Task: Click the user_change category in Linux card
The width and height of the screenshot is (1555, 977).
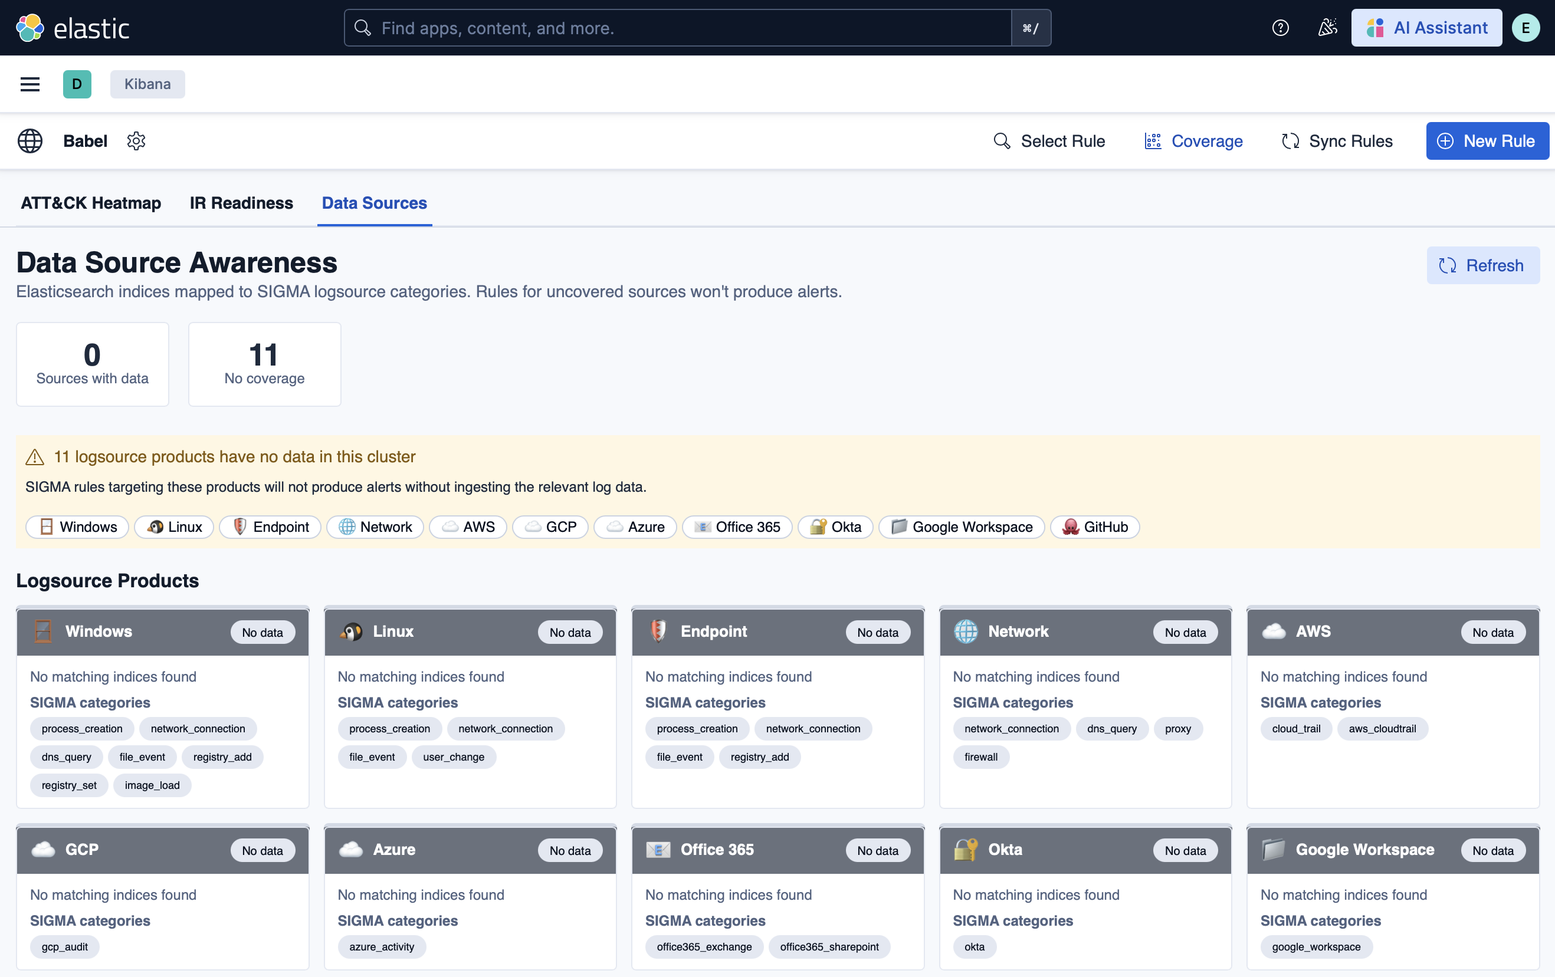Action: [x=453, y=756]
